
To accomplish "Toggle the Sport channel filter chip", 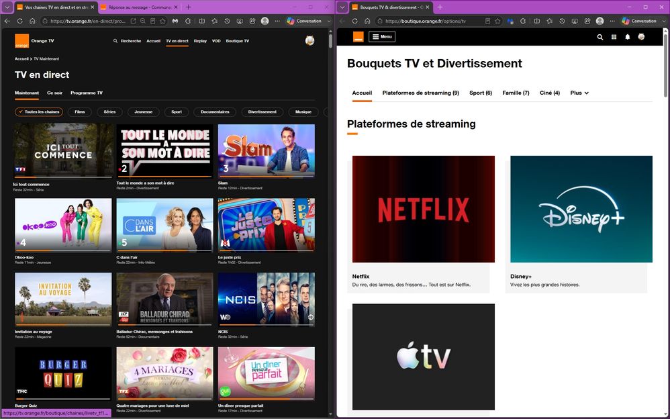I will tap(177, 112).
